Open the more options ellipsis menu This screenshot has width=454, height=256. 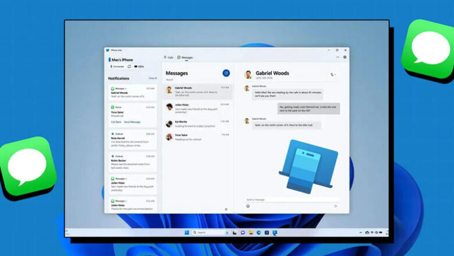tap(338, 57)
